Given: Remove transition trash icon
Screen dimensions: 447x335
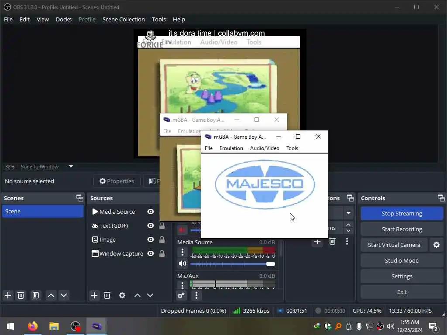Looking at the screenshot, I should (x=332, y=242).
